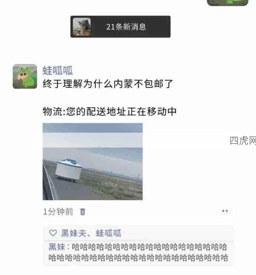Tap the 四虎网 watermark text
256x275 pixels.
243,140
